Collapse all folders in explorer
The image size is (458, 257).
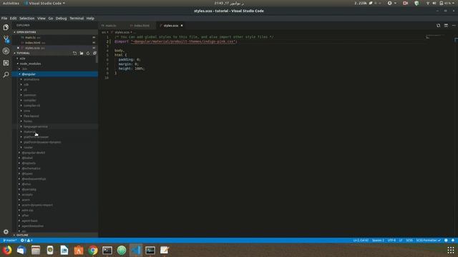94,54
